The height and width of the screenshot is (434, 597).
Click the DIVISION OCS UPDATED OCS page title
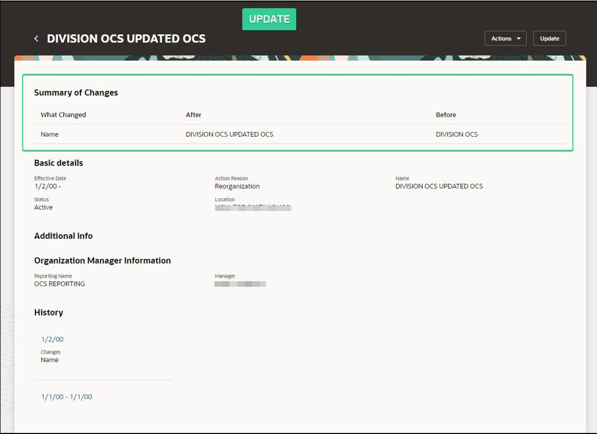(125, 38)
